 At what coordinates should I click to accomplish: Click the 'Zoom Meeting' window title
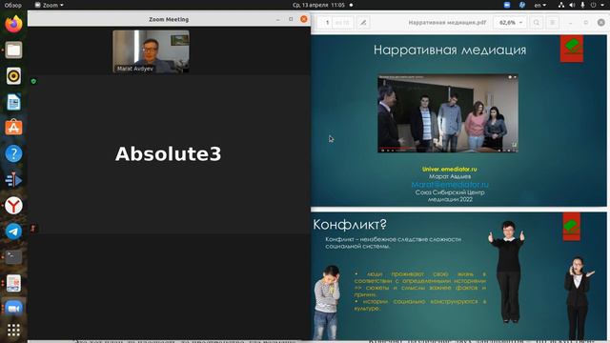point(169,19)
